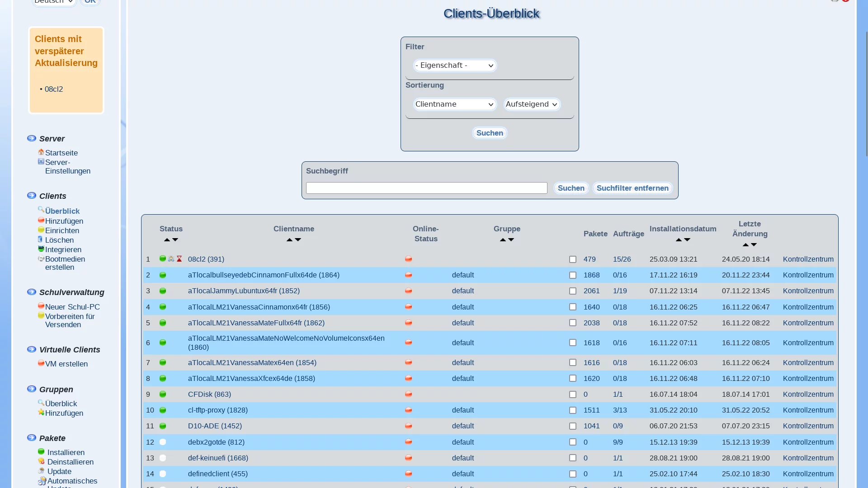
Task: Open Hinzufügen under Clients menu
Action: pos(64,221)
